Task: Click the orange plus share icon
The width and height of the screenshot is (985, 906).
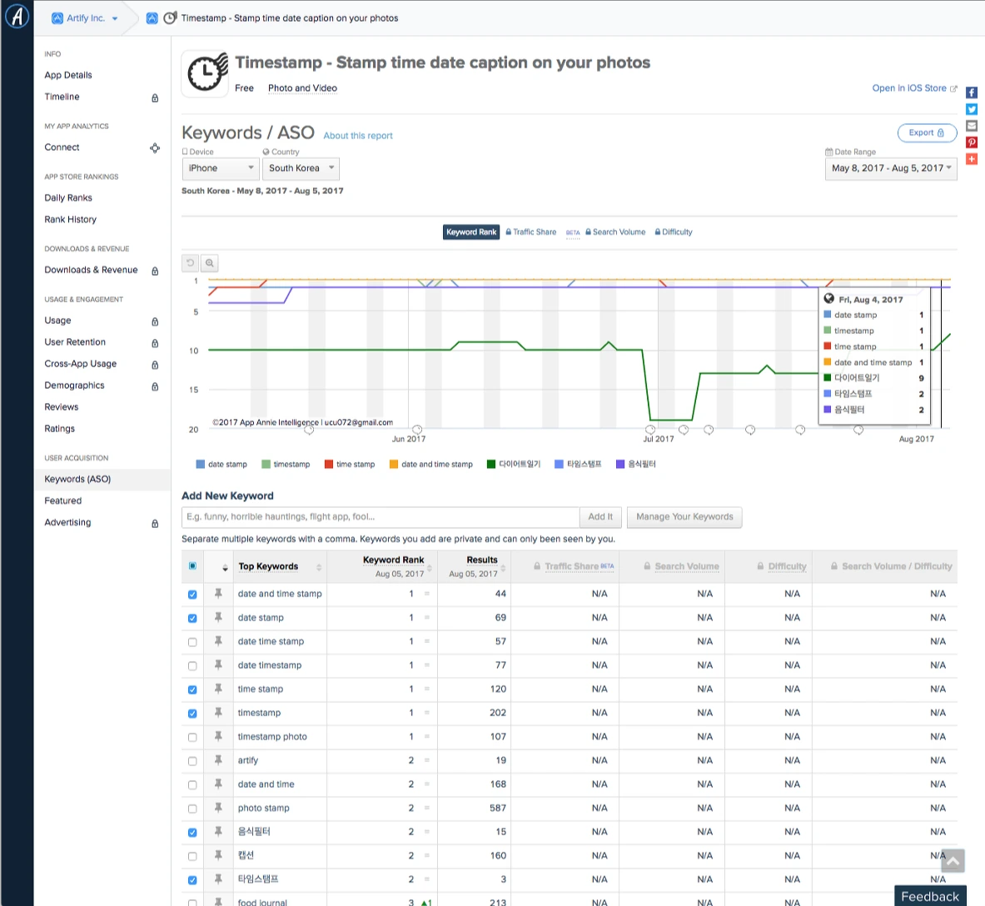Action: tap(971, 159)
